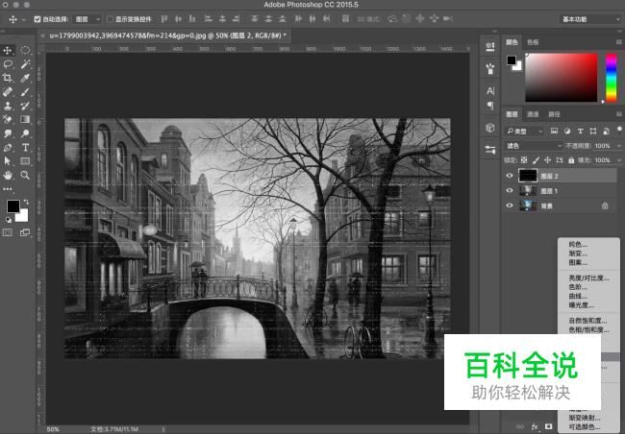
Task: Open the Brush Presets panel icon
Action: click(490, 68)
